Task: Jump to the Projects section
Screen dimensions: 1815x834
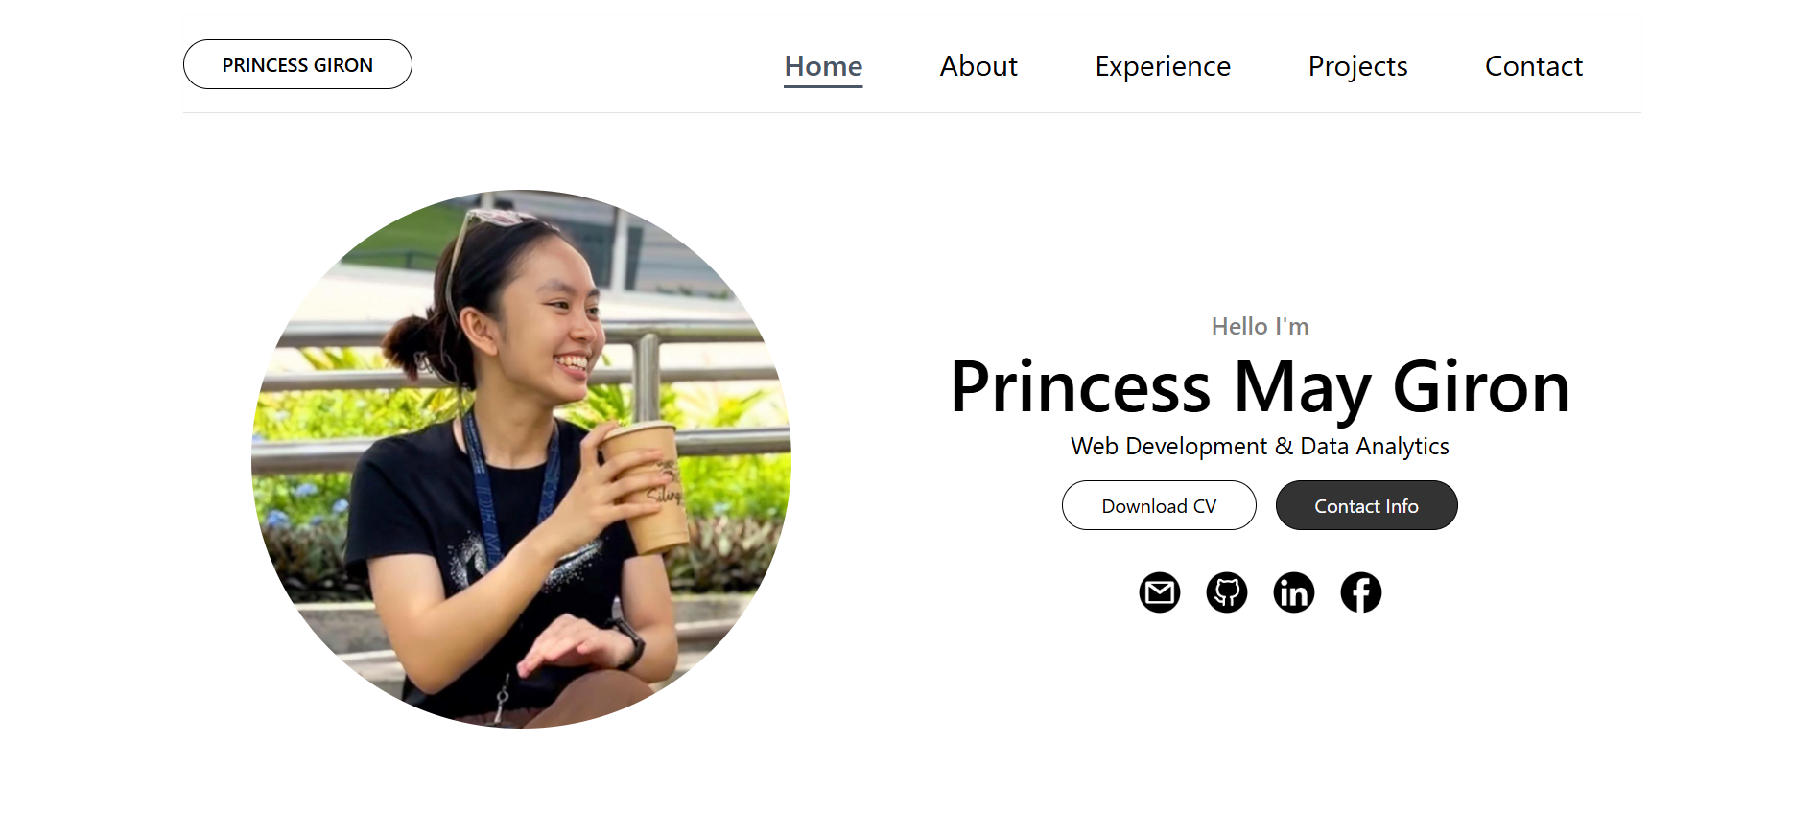Action: pyautogui.click(x=1357, y=66)
